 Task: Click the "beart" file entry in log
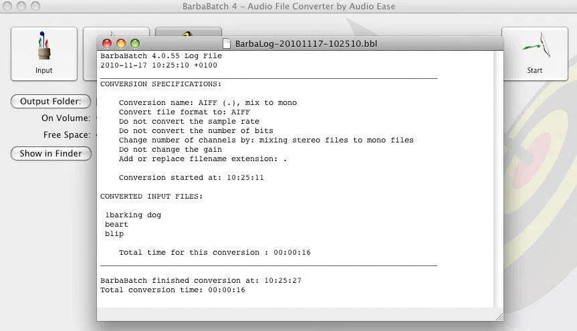[116, 224]
